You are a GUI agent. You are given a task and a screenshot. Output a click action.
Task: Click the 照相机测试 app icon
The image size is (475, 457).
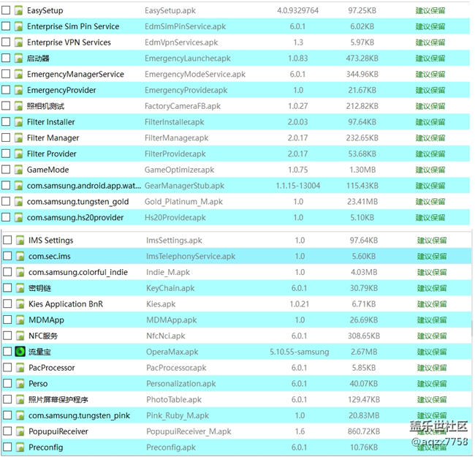[19, 106]
